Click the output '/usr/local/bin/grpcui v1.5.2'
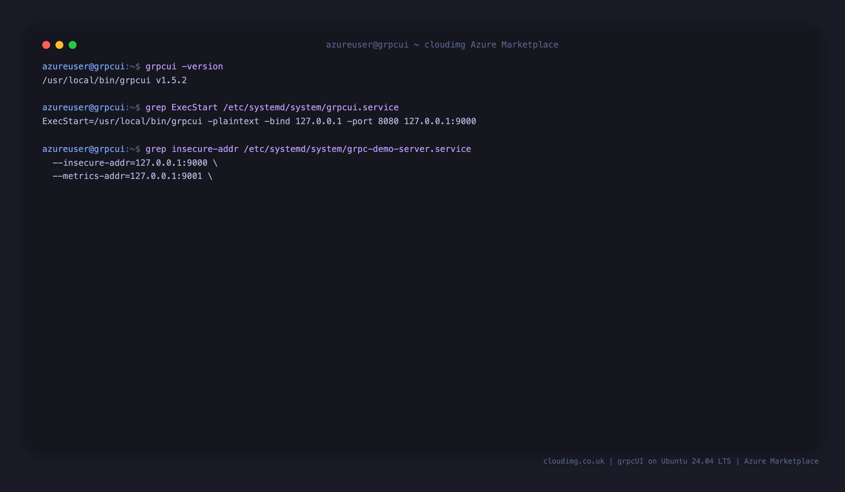The height and width of the screenshot is (492, 845). [x=114, y=80]
